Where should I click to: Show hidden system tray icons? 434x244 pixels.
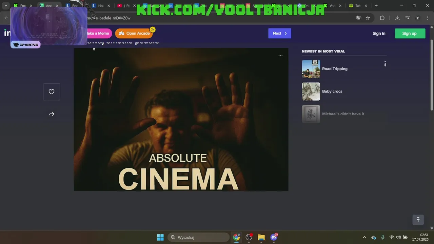point(364,237)
